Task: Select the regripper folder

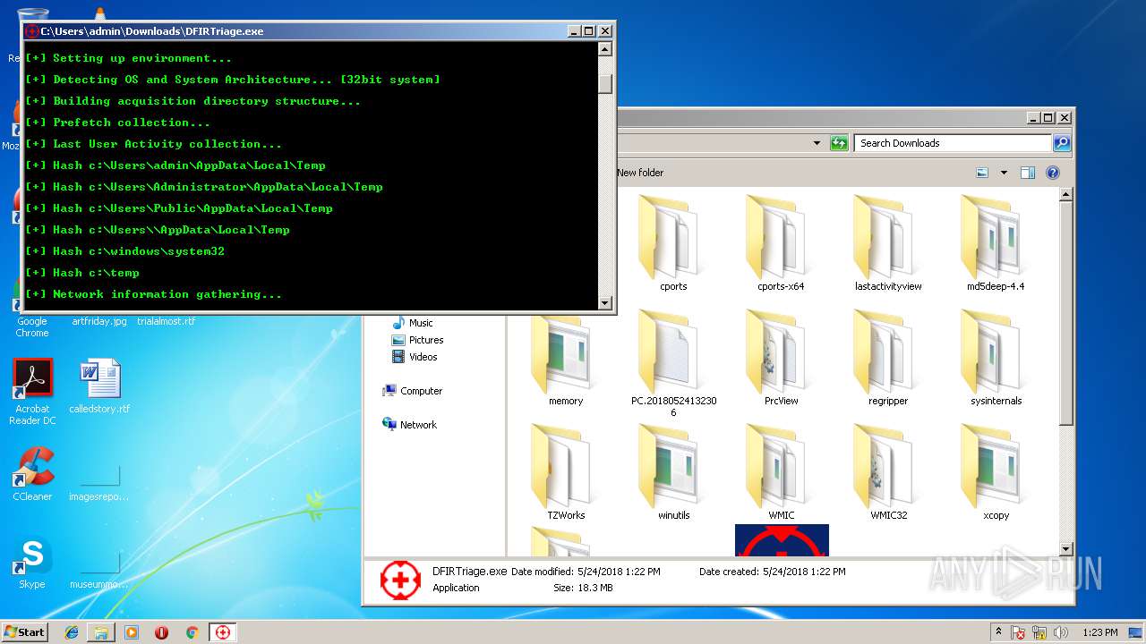Action: (x=888, y=356)
